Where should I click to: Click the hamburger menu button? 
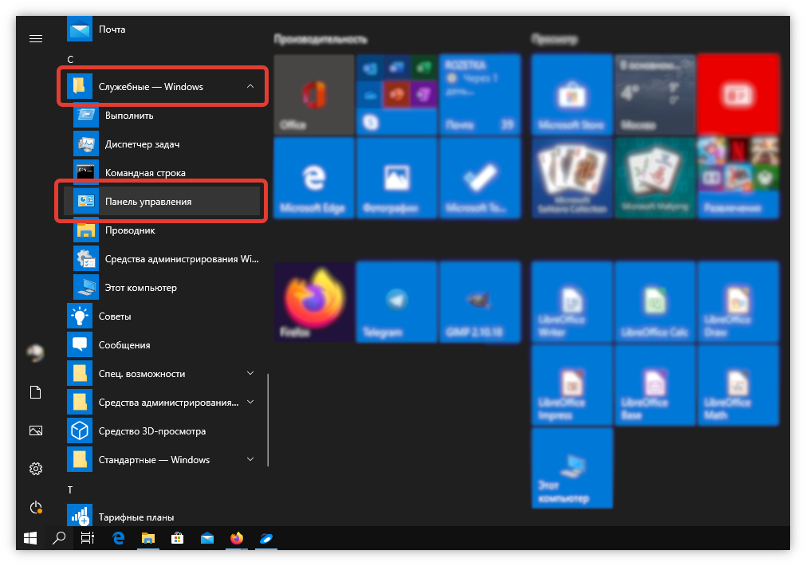pyautogui.click(x=36, y=38)
